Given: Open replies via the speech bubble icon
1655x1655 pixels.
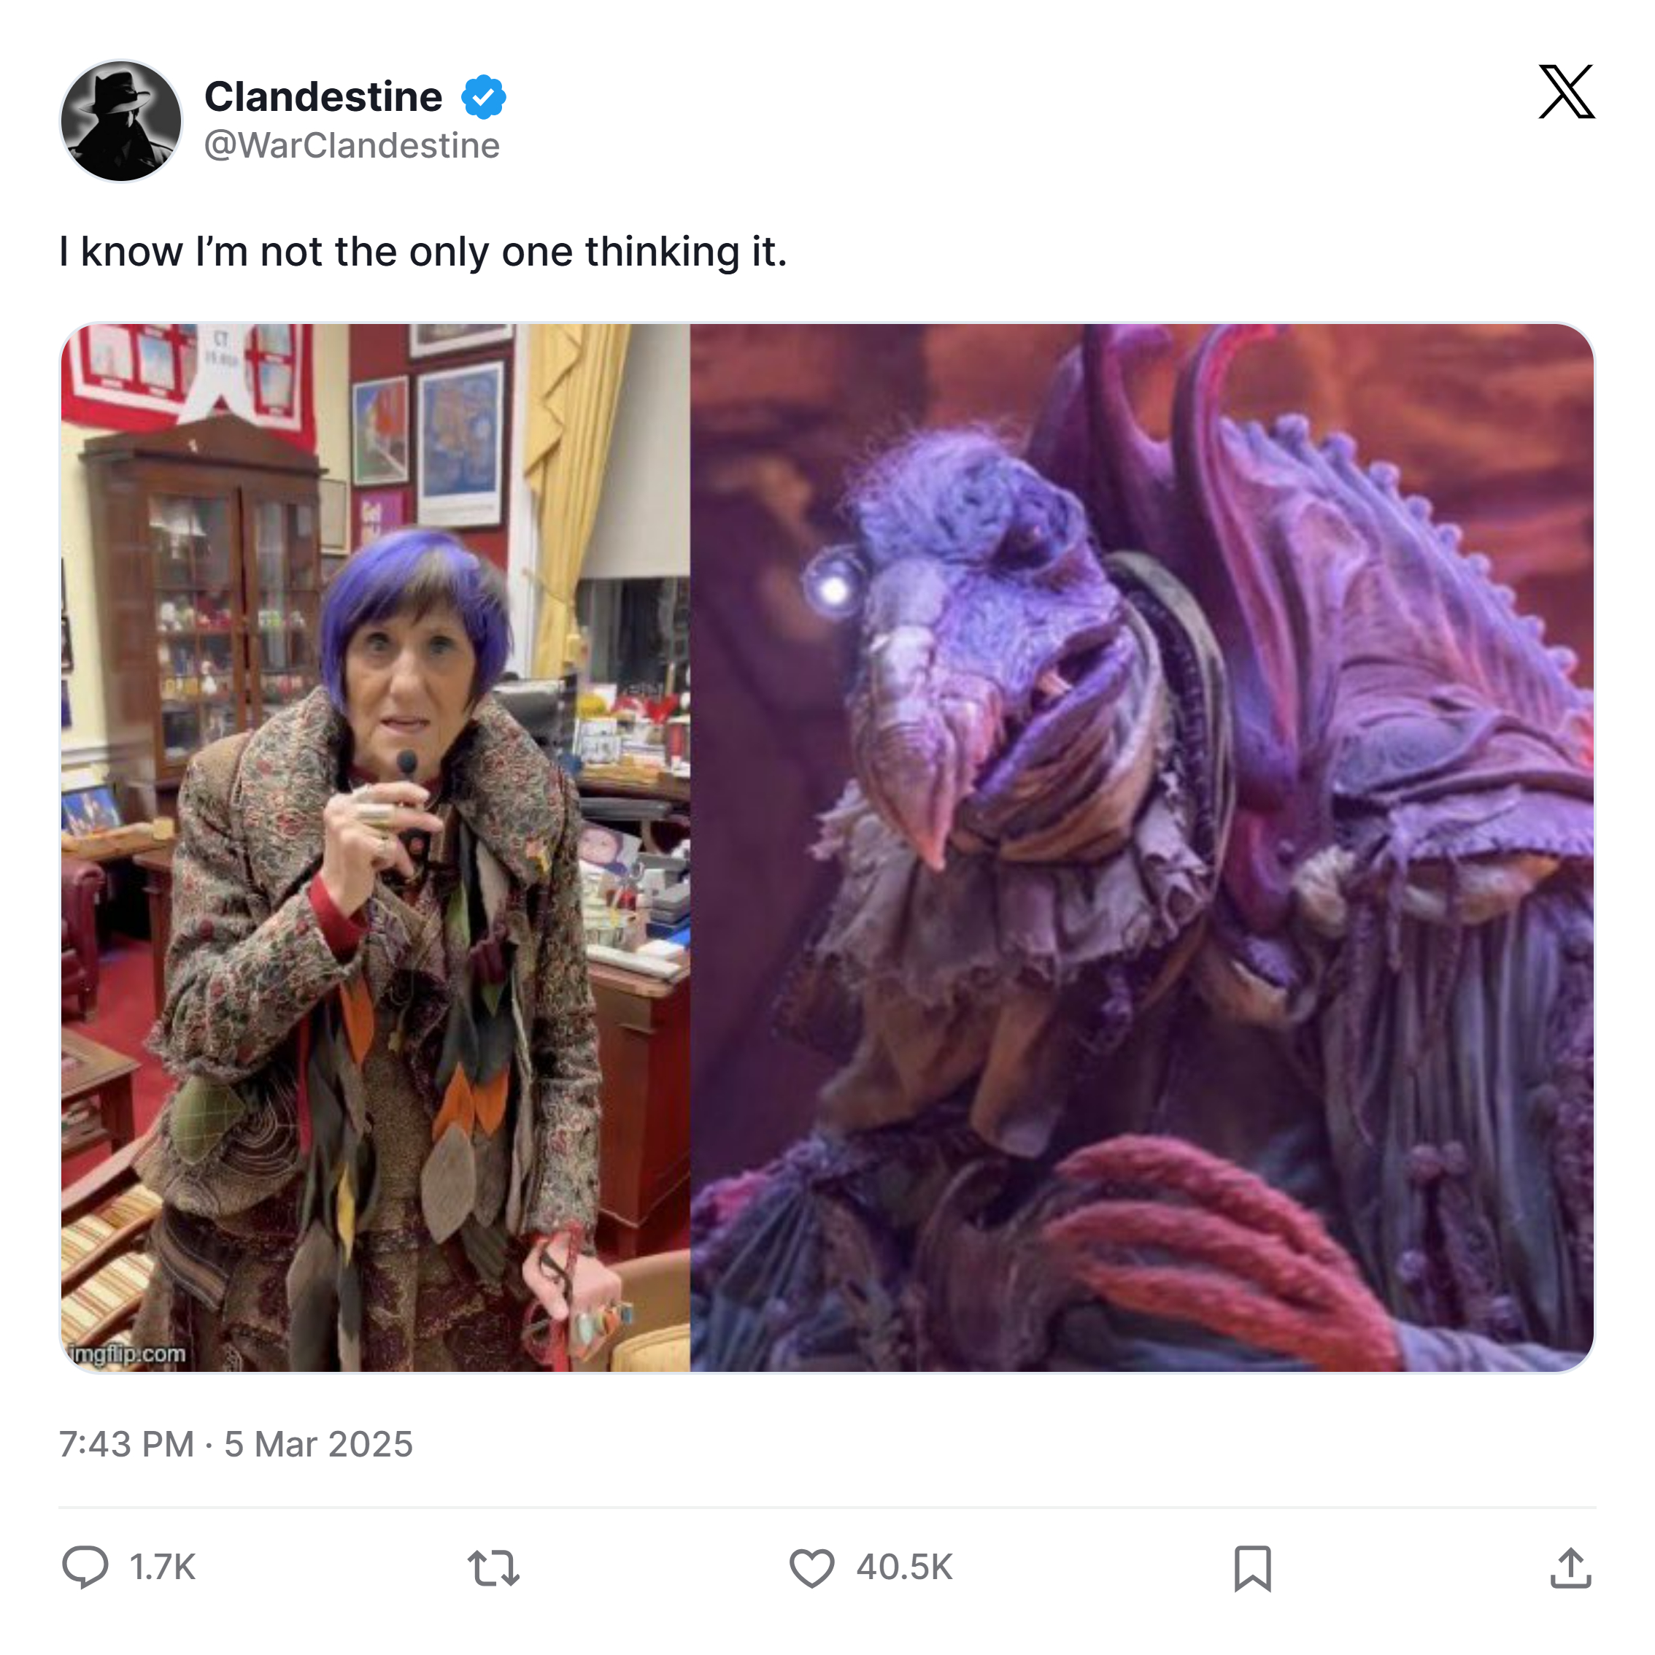Looking at the screenshot, I should pyautogui.click(x=85, y=1567).
